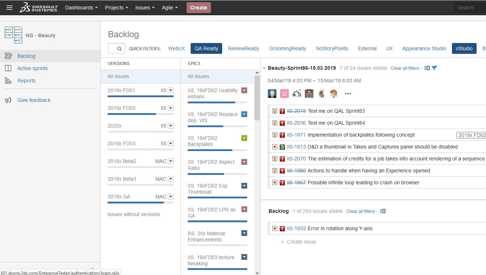The height and width of the screenshot is (275, 486).
Task: Click the search field above quick filters
Action: click(x=116, y=48)
